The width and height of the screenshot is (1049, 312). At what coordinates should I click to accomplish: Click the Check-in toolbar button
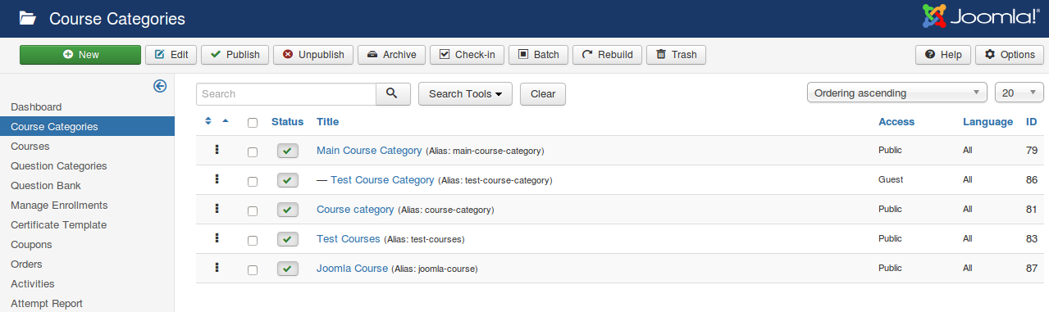click(x=467, y=55)
